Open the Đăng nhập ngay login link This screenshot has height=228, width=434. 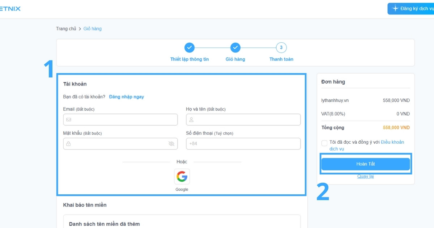click(x=127, y=97)
